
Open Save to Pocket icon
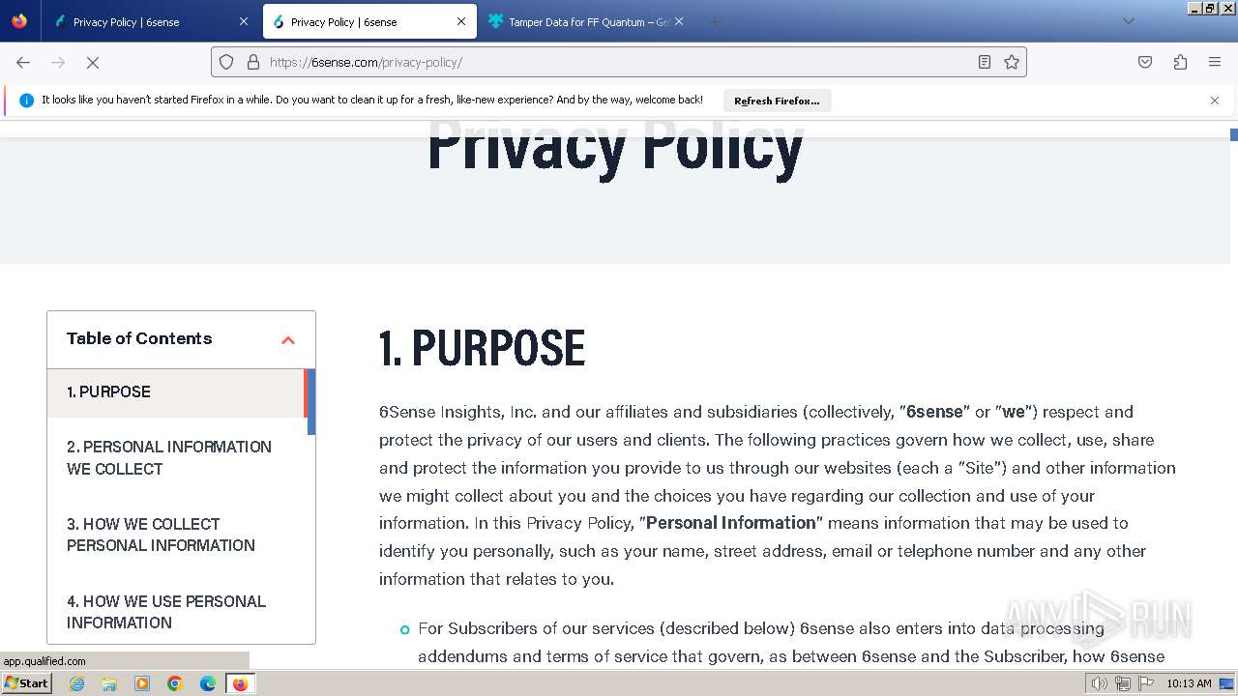pos(1145,62)
